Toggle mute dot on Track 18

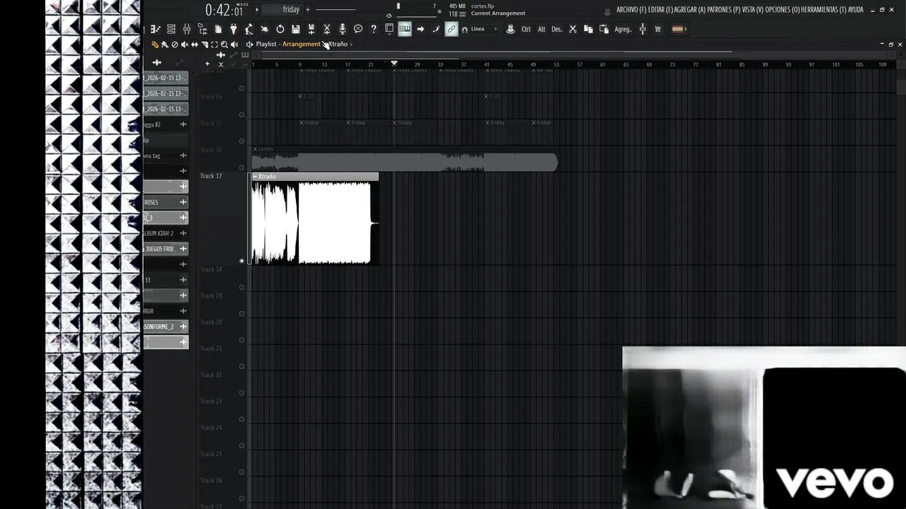coord(241,287)
